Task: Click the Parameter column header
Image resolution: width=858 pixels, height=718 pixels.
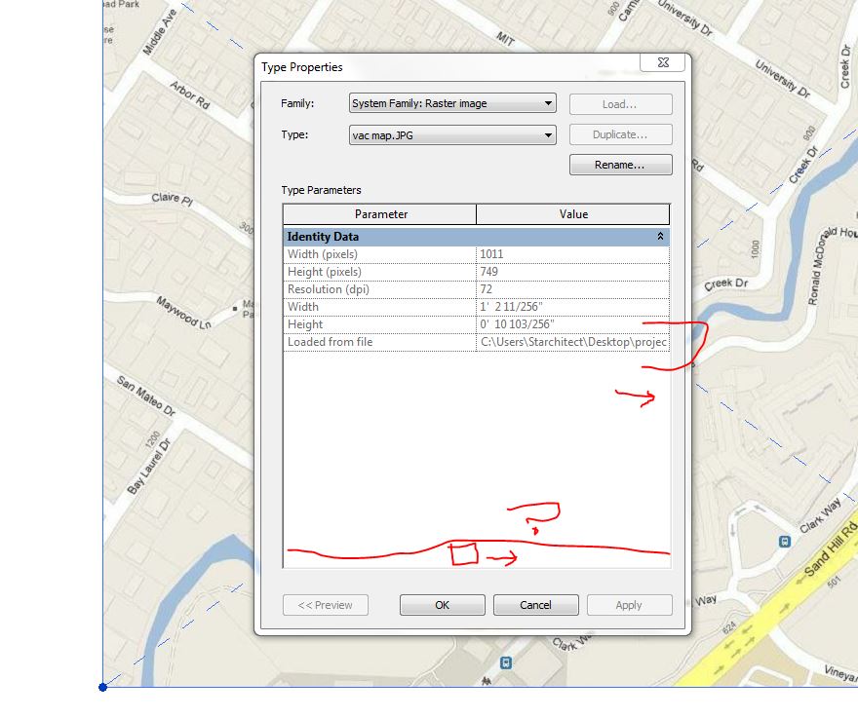Action: click(379, 214)
